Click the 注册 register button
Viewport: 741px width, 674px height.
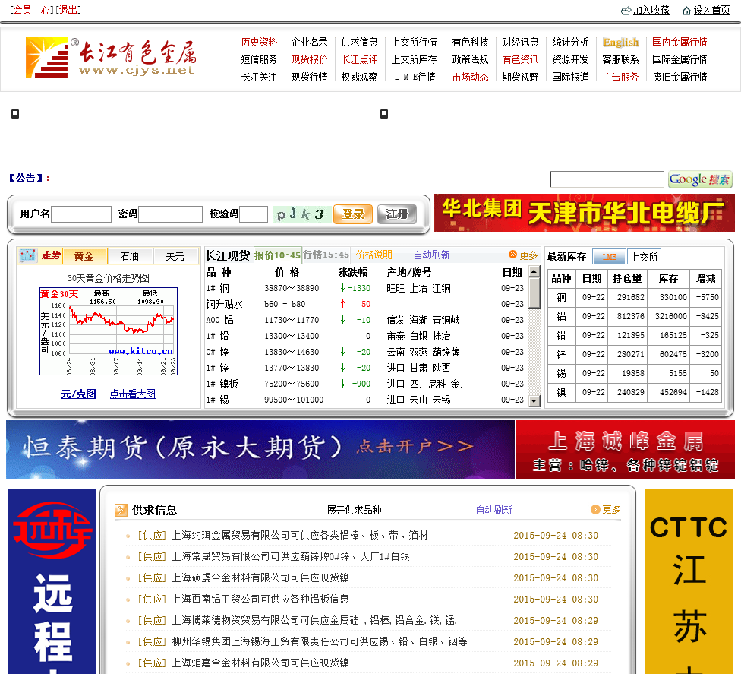[x=397, y=214]
